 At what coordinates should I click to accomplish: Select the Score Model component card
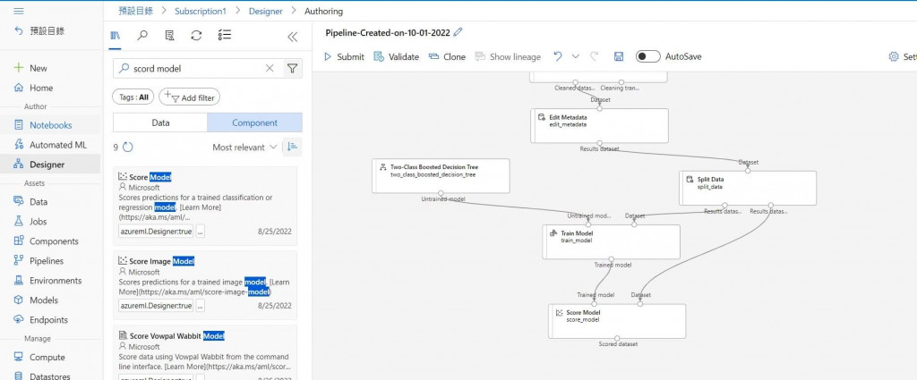205,204
